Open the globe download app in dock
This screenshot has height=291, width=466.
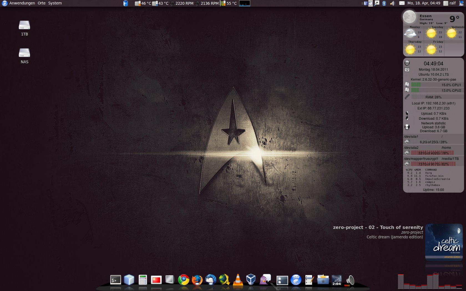pos(224,280)
